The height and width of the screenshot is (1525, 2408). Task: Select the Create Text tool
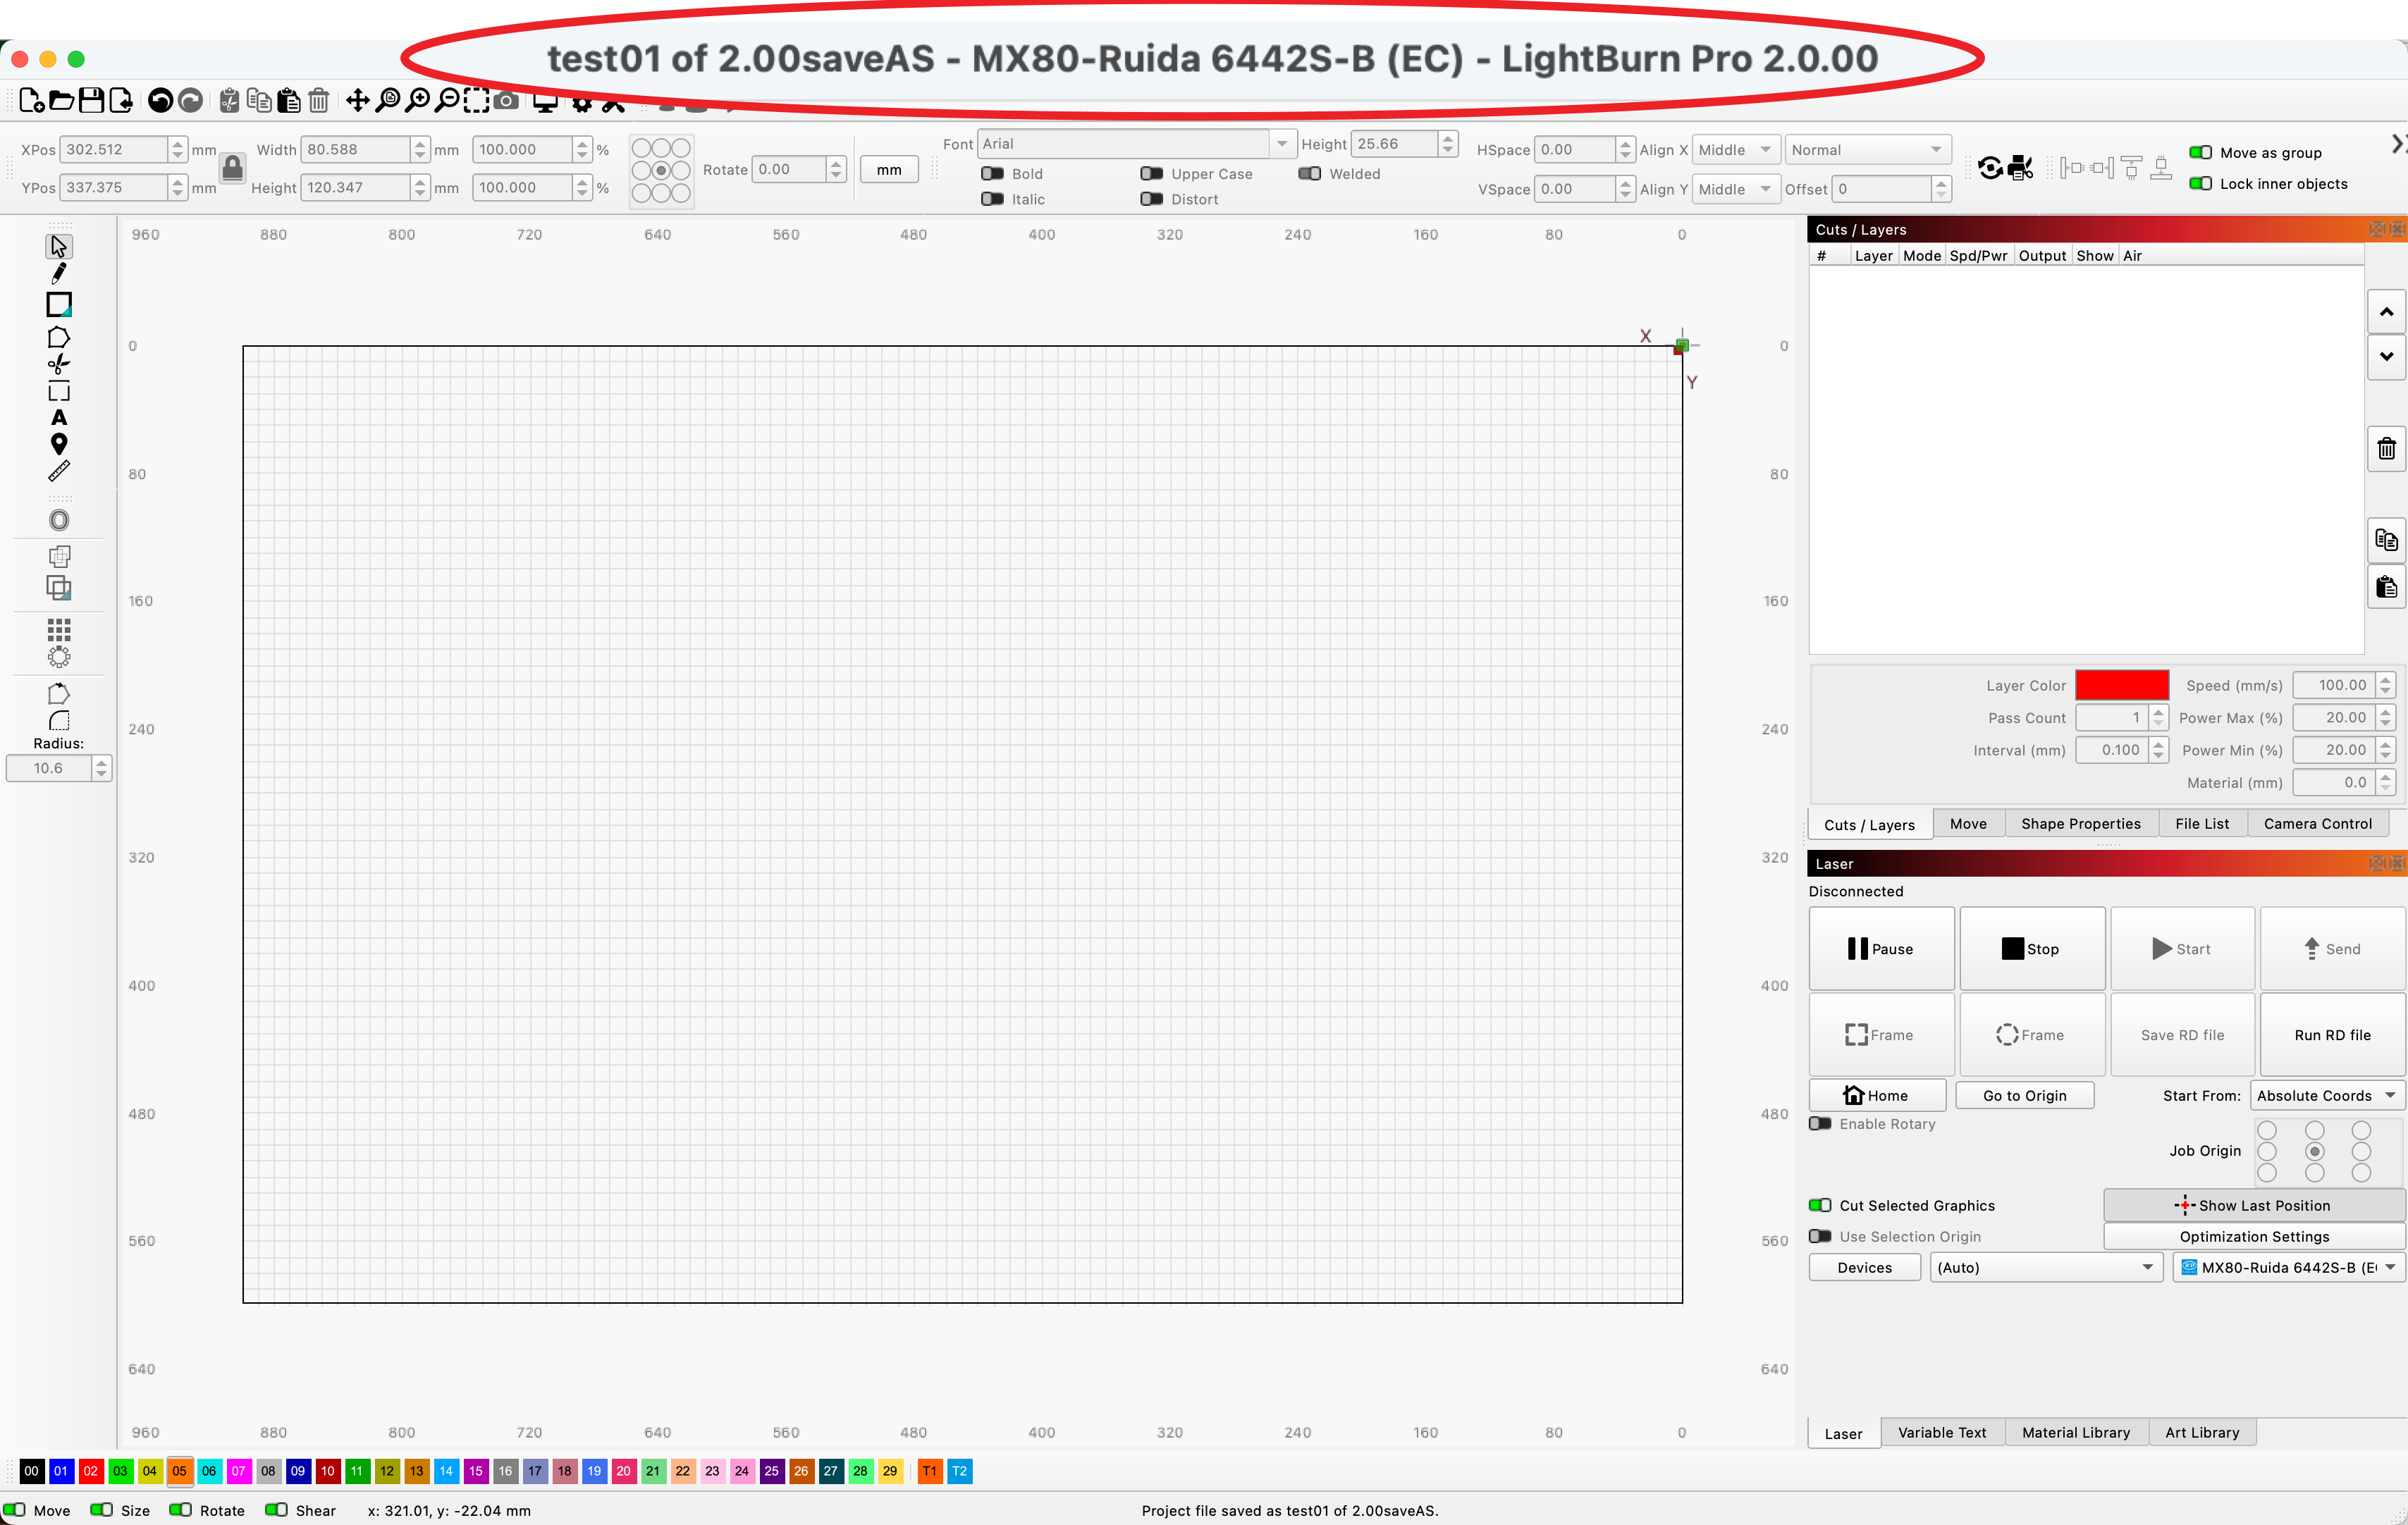click(59, 418)
